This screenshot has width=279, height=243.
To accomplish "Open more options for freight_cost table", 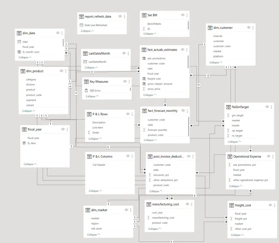I will [x=275, y=205].
